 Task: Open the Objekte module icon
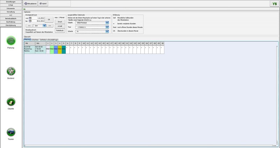click(11, 101)
